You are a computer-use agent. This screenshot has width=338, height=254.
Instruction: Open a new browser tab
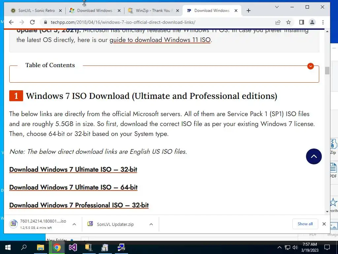(x=249, y=11)
